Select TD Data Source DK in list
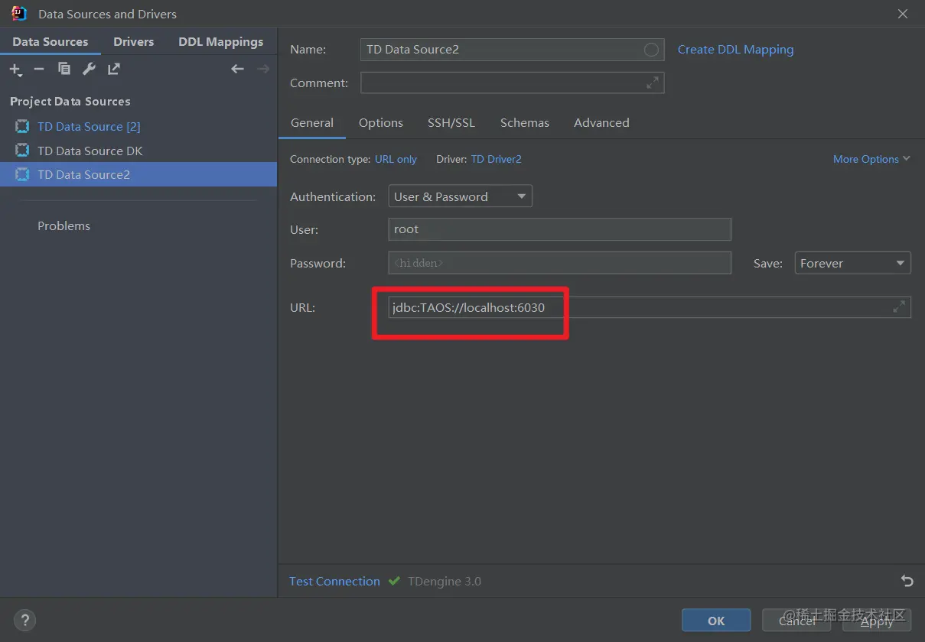The image size is (925, 642). 138,151
